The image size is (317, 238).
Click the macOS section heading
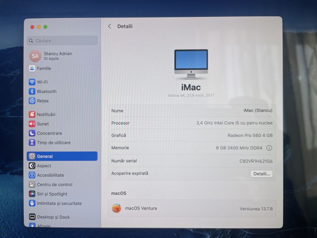tap(119, 193)
